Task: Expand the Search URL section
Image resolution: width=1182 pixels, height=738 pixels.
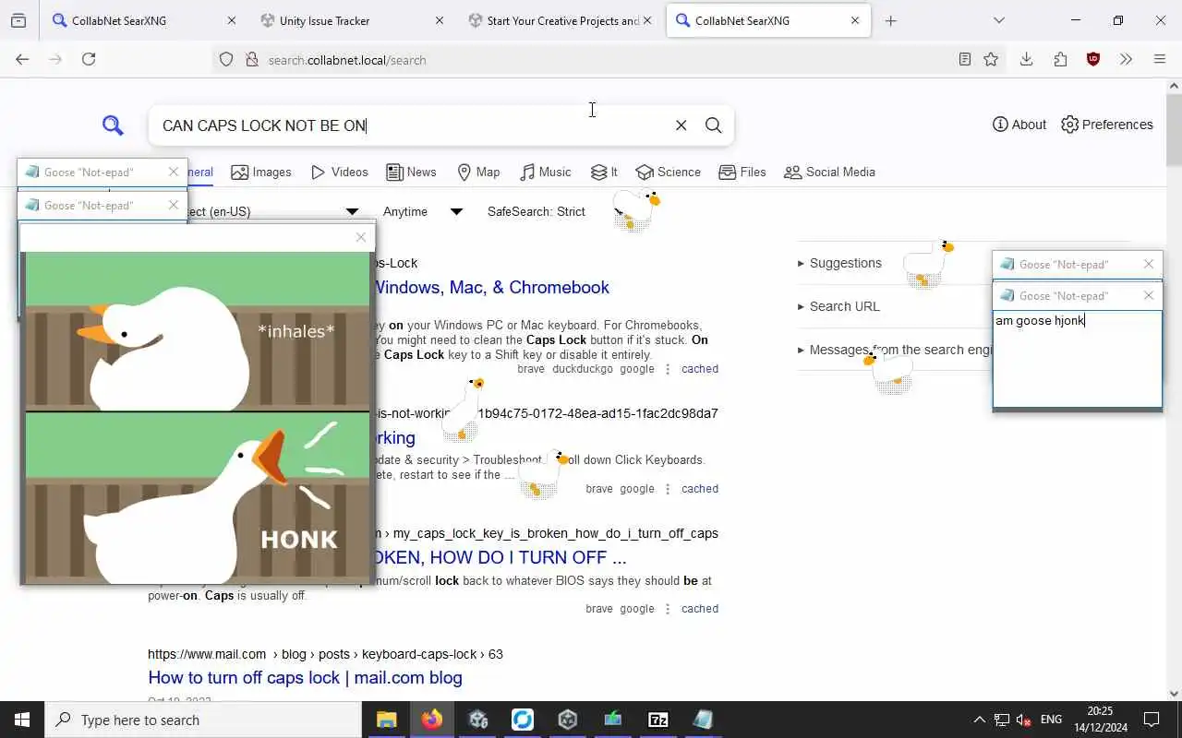Action: (x=838, y=306)
